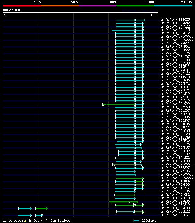The height and width of the screenshot is (223, 195).
Task: Click the long green bar in the O21999 row
Action: pos(121,104)
